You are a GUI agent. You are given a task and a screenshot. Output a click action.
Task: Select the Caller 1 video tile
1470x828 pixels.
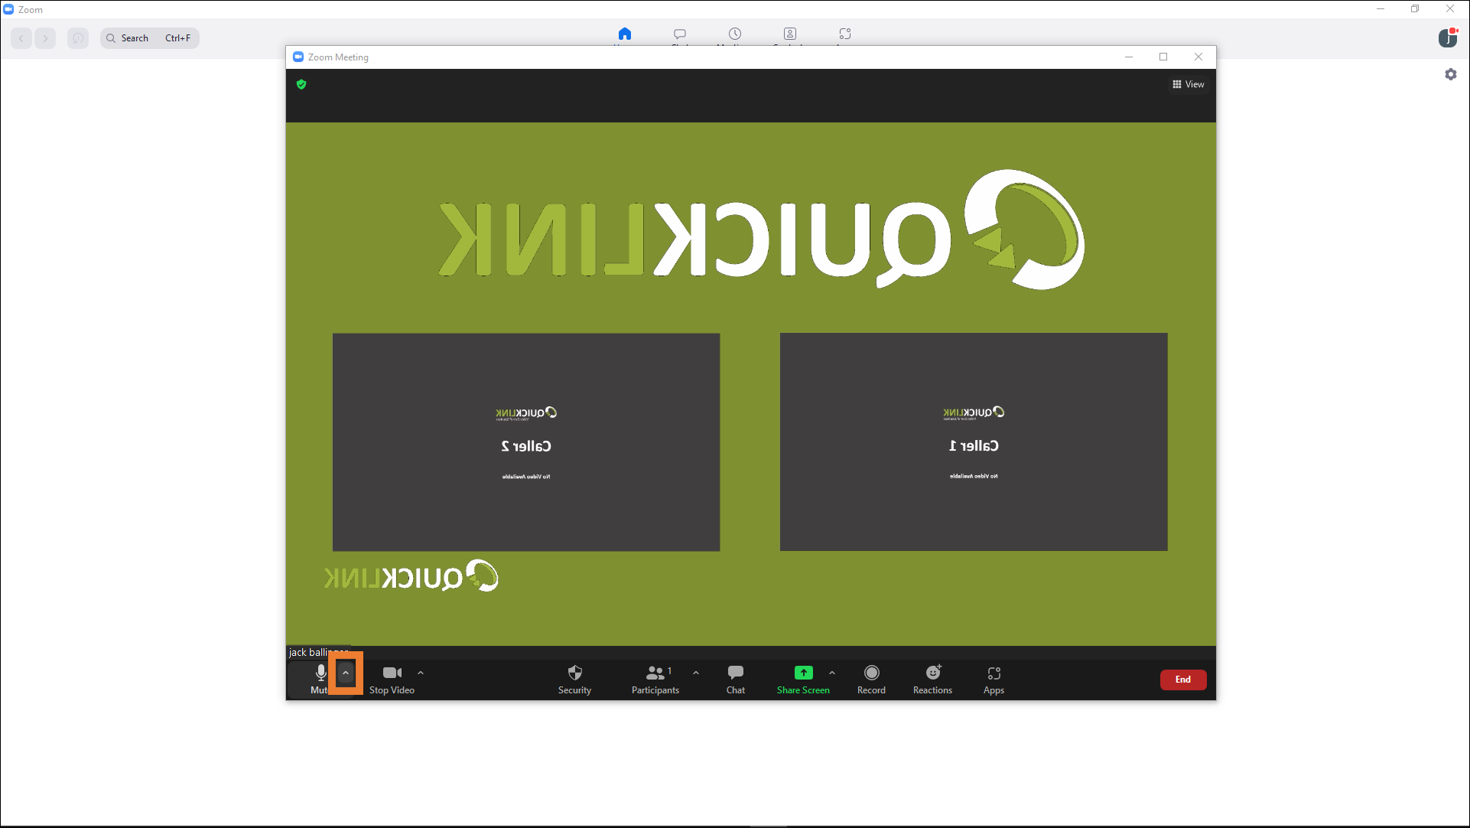[974, 442]
